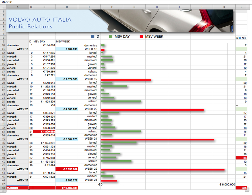Screen dimensions: 252x195
Task: Select column L header
Action: coord(241,7)
